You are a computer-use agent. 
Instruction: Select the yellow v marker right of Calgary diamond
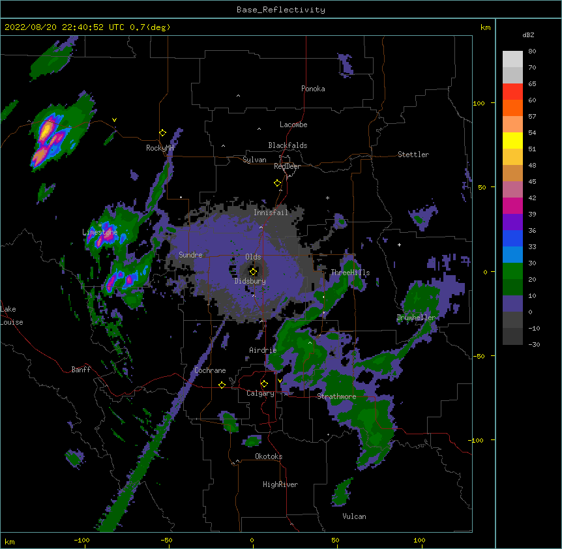[280, 380]
